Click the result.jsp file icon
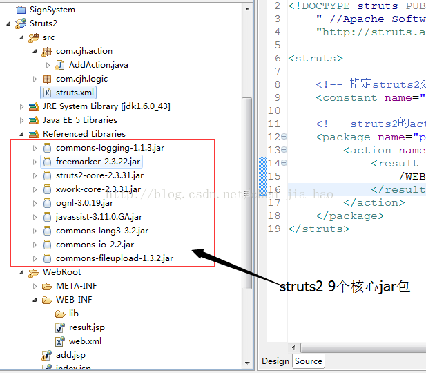Image resolution: width=426 pixels, height=373 pixels. (x=60, y=327)
